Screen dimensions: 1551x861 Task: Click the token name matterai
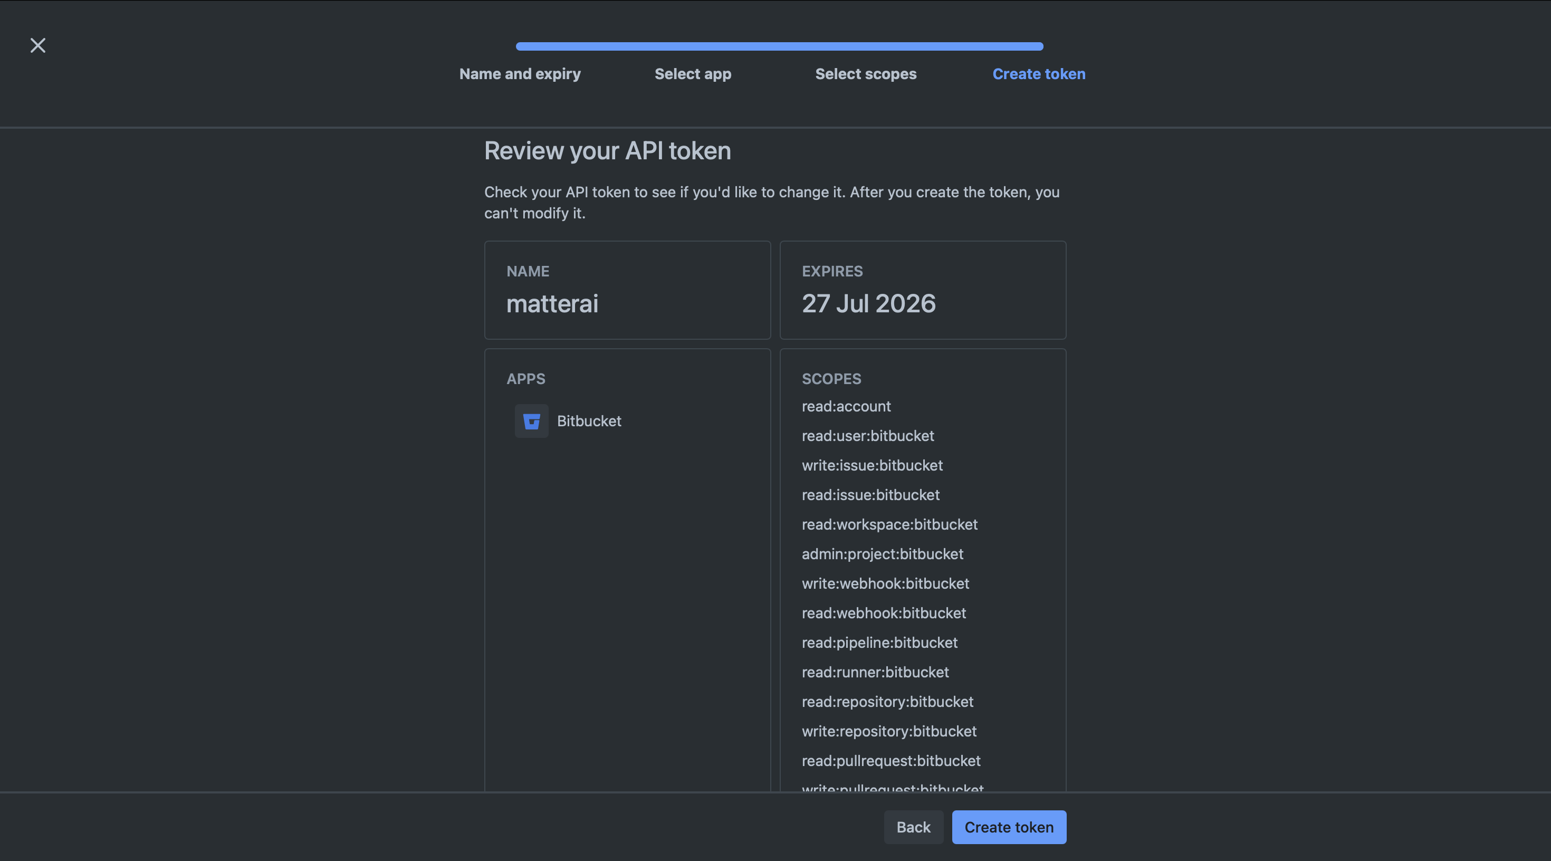[x=552, y=303]
